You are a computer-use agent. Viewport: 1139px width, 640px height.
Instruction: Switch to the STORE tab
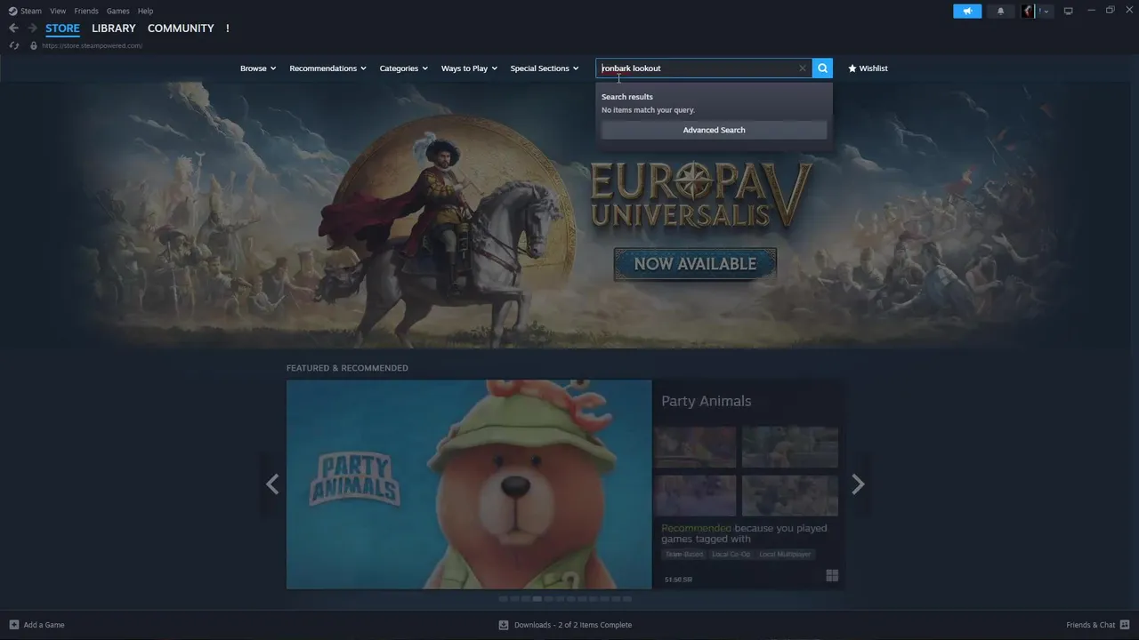tap(62, 28)
